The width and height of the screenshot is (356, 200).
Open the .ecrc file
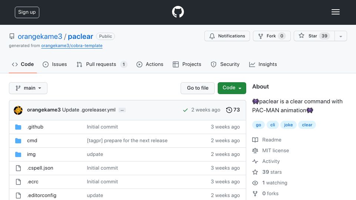tap(33, 181)
